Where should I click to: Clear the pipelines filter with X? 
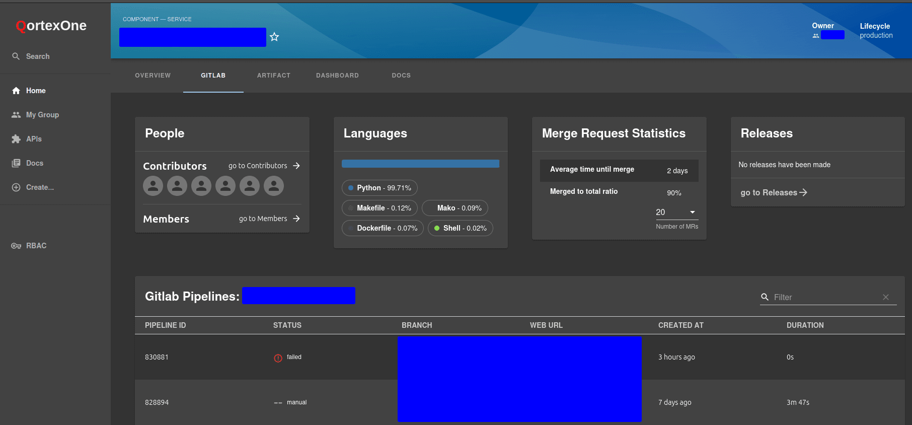886,297
